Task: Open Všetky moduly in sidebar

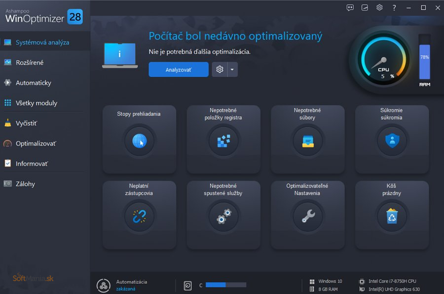Action: click(x=45, y=103)
